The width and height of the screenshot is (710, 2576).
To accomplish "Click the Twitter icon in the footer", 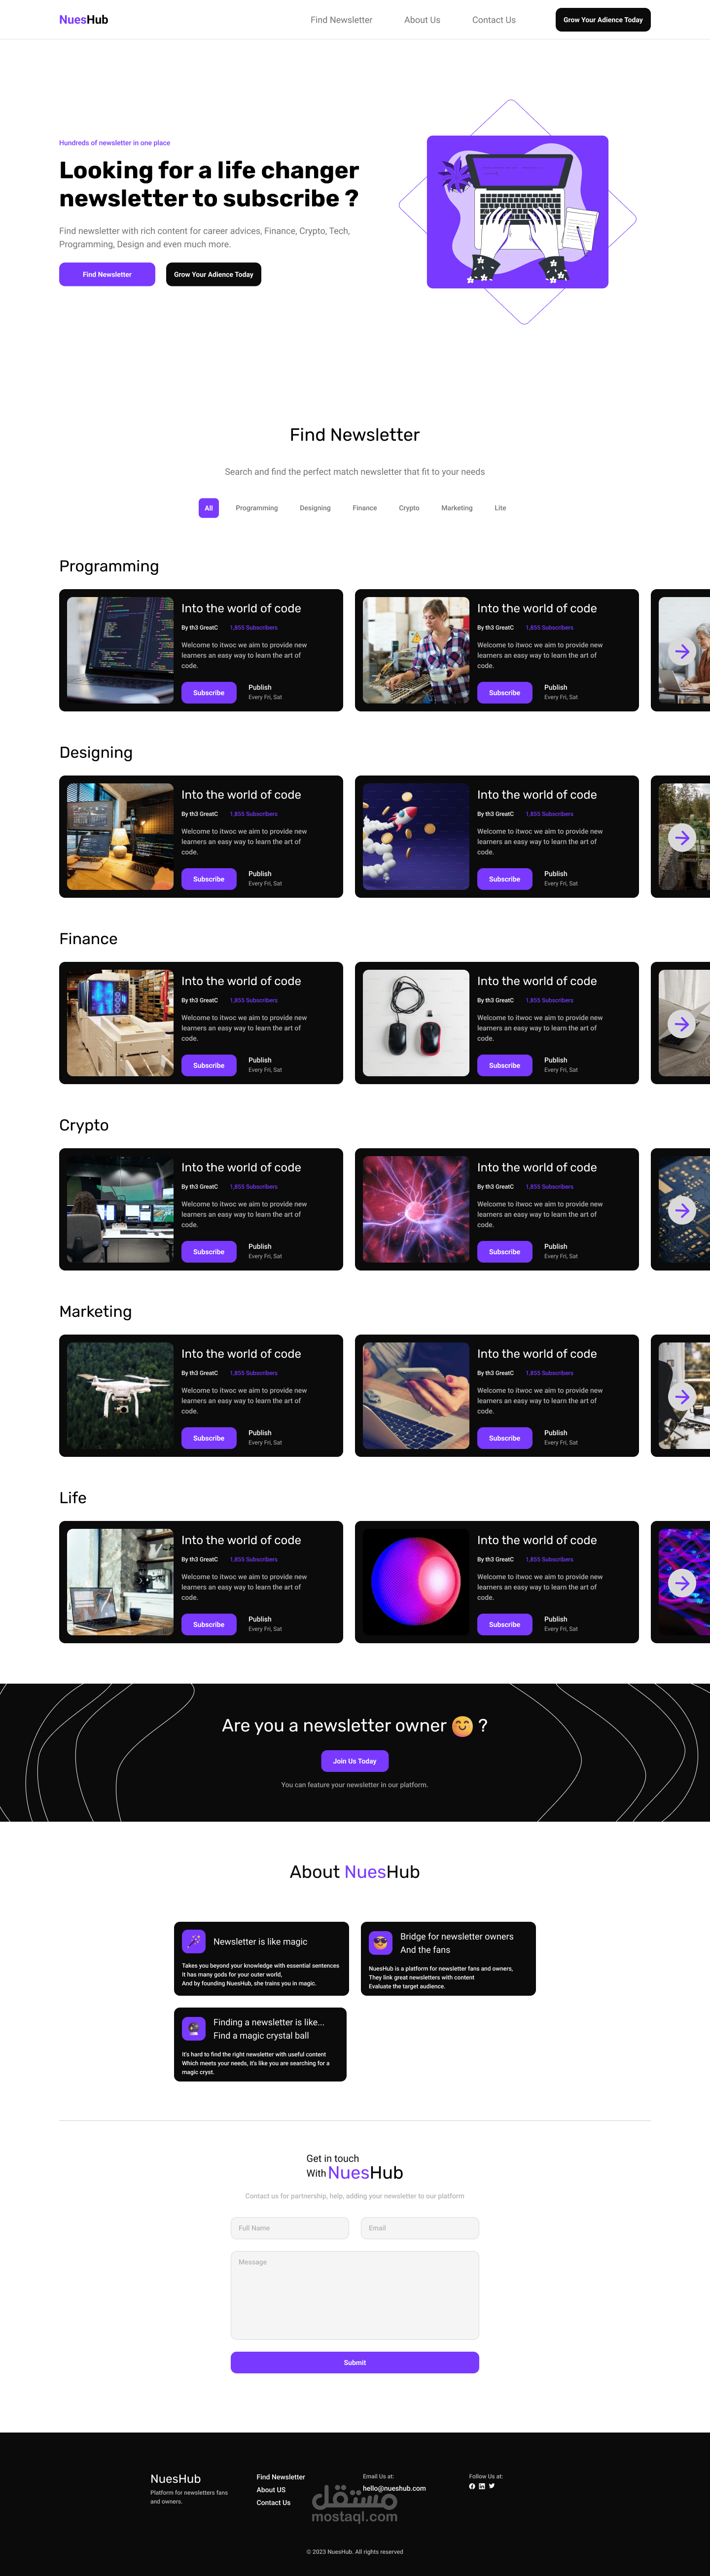I will (x=492, y=2486).
